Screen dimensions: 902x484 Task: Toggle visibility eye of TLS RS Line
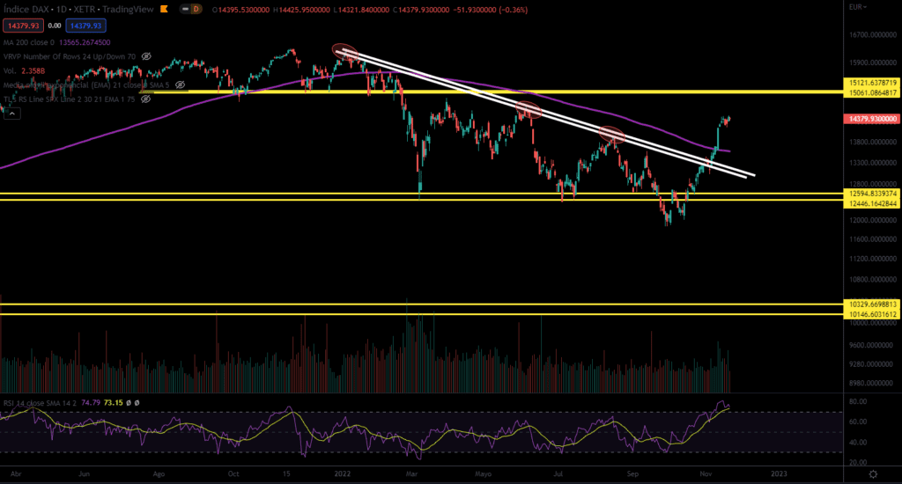[147, 99]
